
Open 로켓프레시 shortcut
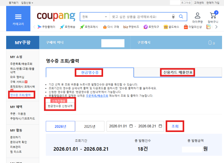(x=89, y=27)
